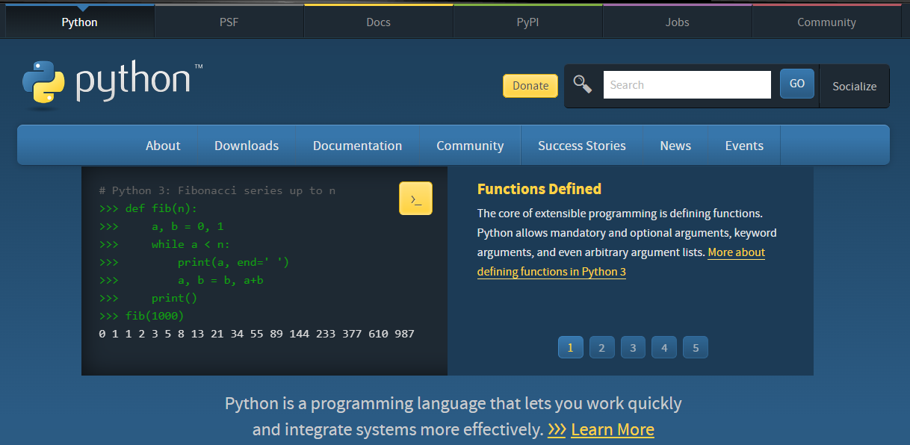Switch to the PSF top tab
910x445 pixels.
point(229,22)
